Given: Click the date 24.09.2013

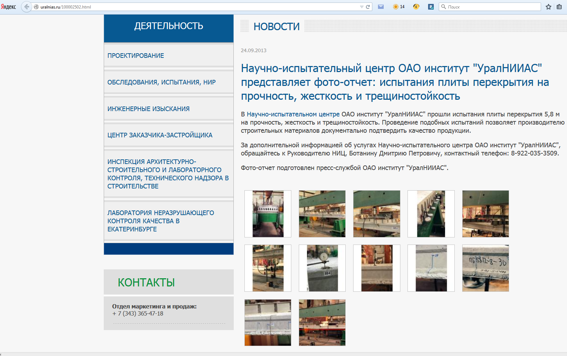Looking at the screenshot, I should [254, 50].
